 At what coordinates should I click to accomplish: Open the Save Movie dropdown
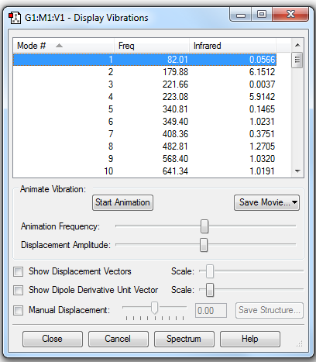[x=266, y=202]
